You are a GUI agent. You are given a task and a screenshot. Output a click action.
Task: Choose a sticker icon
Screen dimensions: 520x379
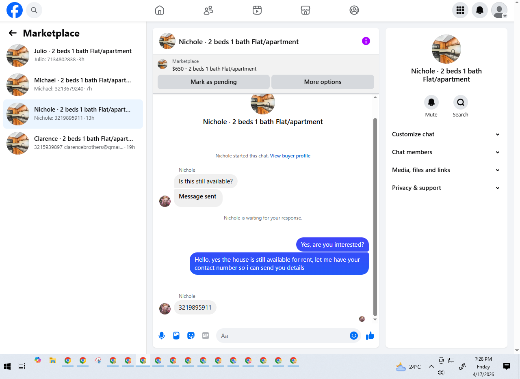(191, 336)
